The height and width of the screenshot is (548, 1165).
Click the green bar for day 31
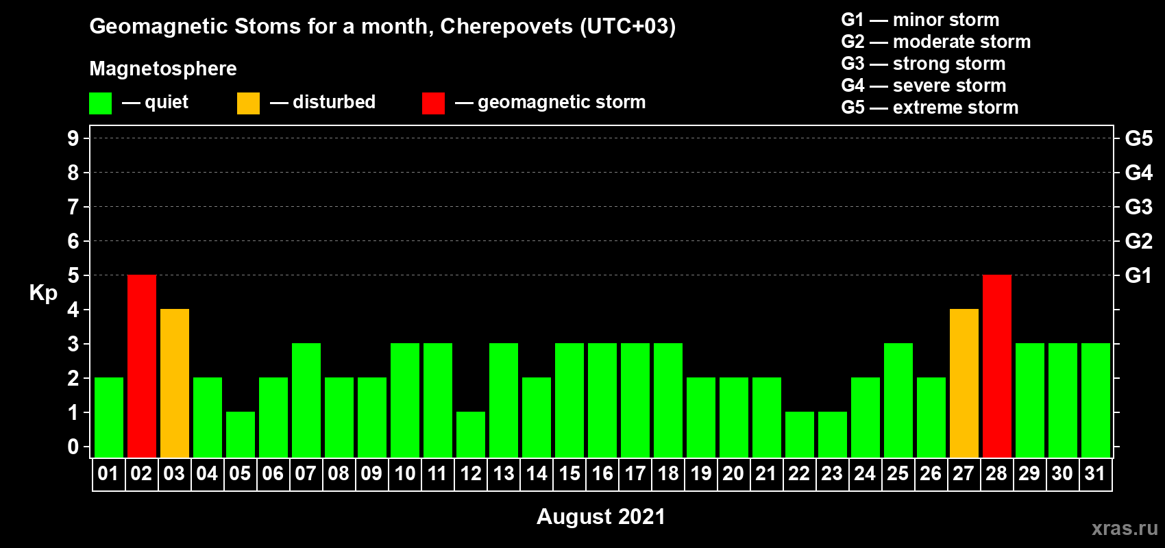tap(1096, 400)
